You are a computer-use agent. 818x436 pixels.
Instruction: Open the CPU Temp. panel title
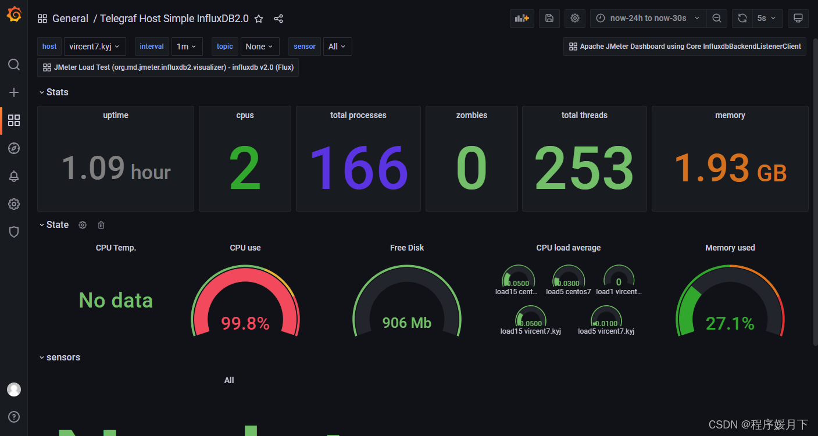pyautogui.click(x=116, y=248)
